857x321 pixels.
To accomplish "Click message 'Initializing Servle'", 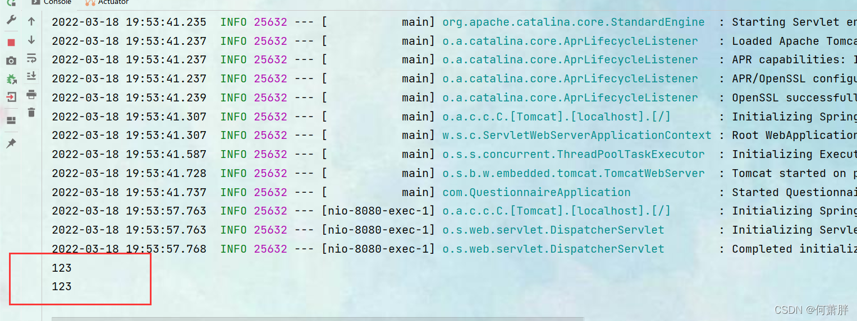I will (794, 230).
